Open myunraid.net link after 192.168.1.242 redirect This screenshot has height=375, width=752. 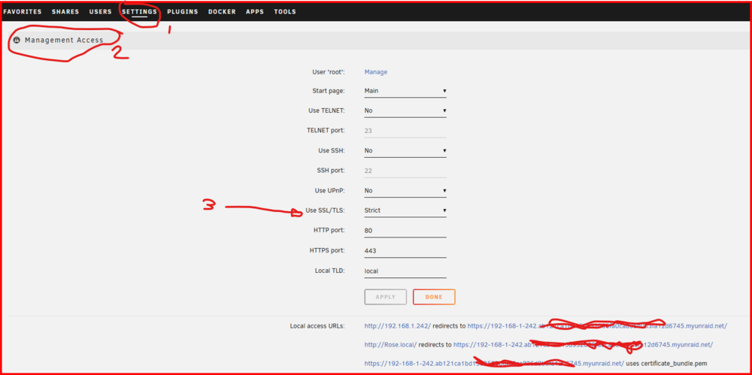click(x=597, y=326)
